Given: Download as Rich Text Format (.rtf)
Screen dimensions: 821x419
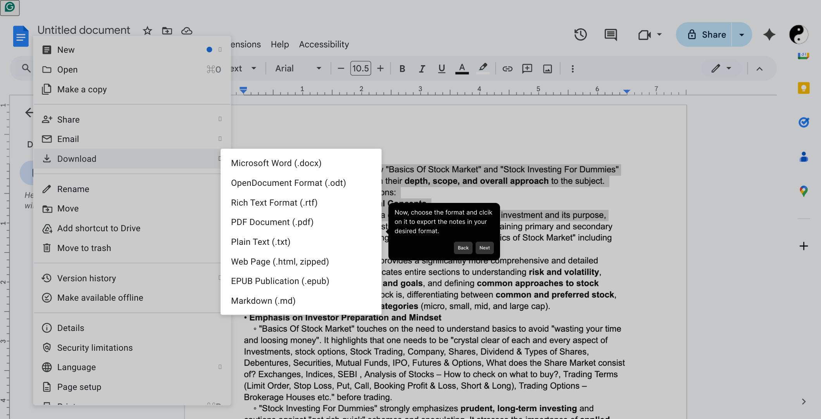Looking at the screenshot, I should [x=301, y=203].
